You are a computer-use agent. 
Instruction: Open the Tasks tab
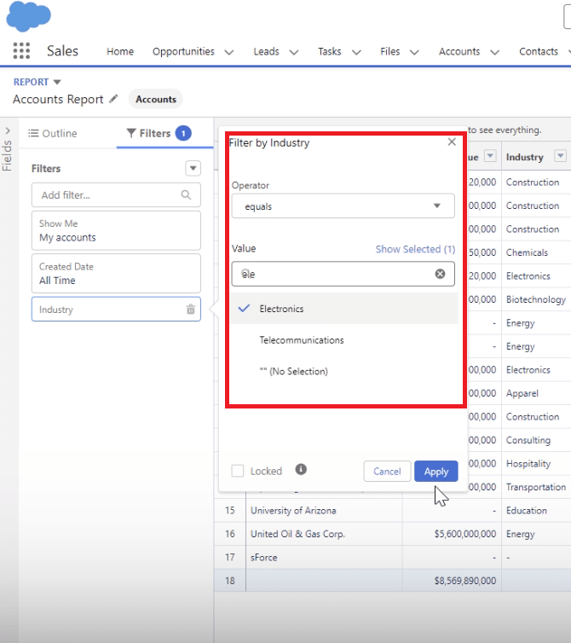point(330,51)
